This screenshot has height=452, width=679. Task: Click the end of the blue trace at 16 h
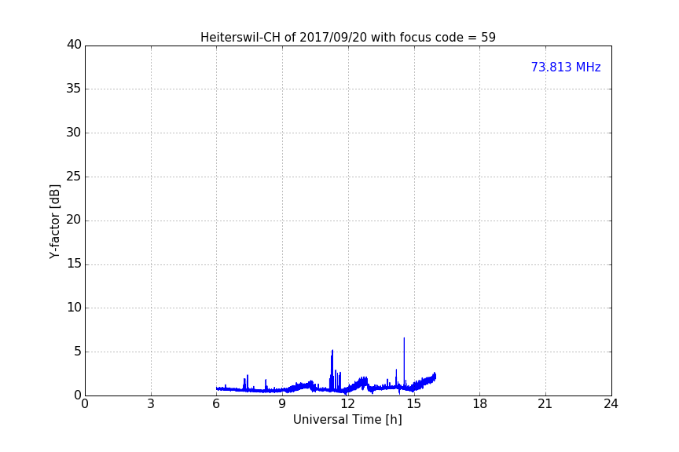pyautogui.click(x=435, y=377)
